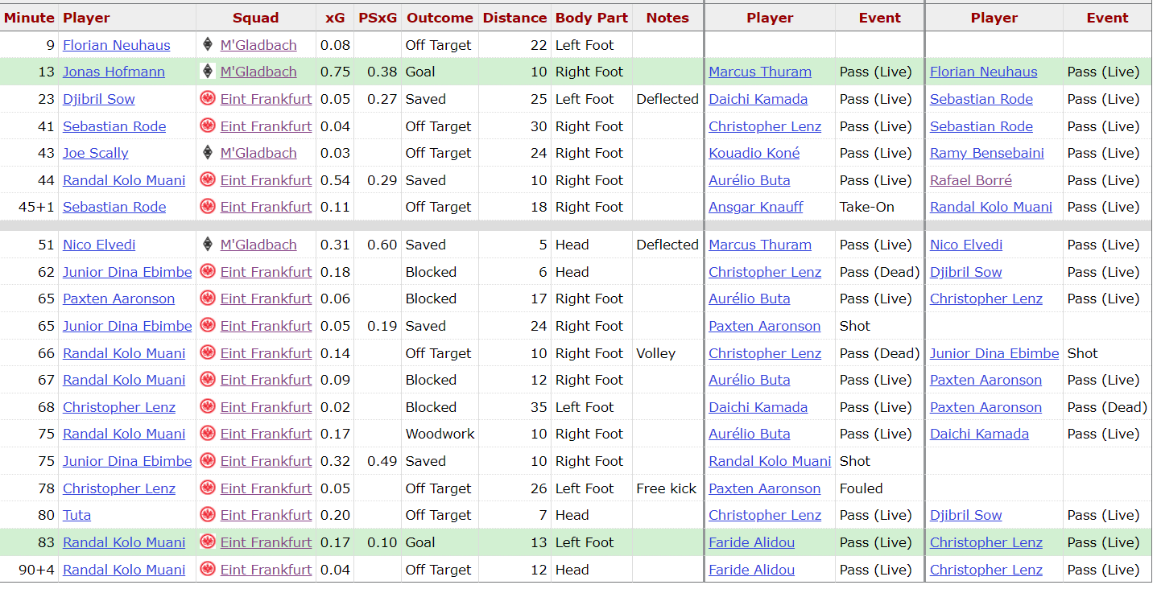Open Faride Alidou link in minute 83 row
The width and height of the screenshot is (1157, 589).
pos(751,542)
